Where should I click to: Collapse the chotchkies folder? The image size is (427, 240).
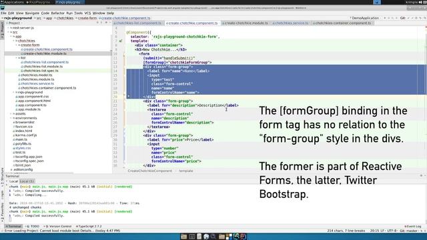(13, 41)
